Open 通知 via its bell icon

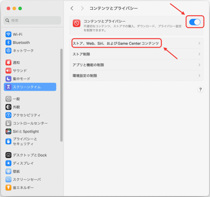pos(8,63)
